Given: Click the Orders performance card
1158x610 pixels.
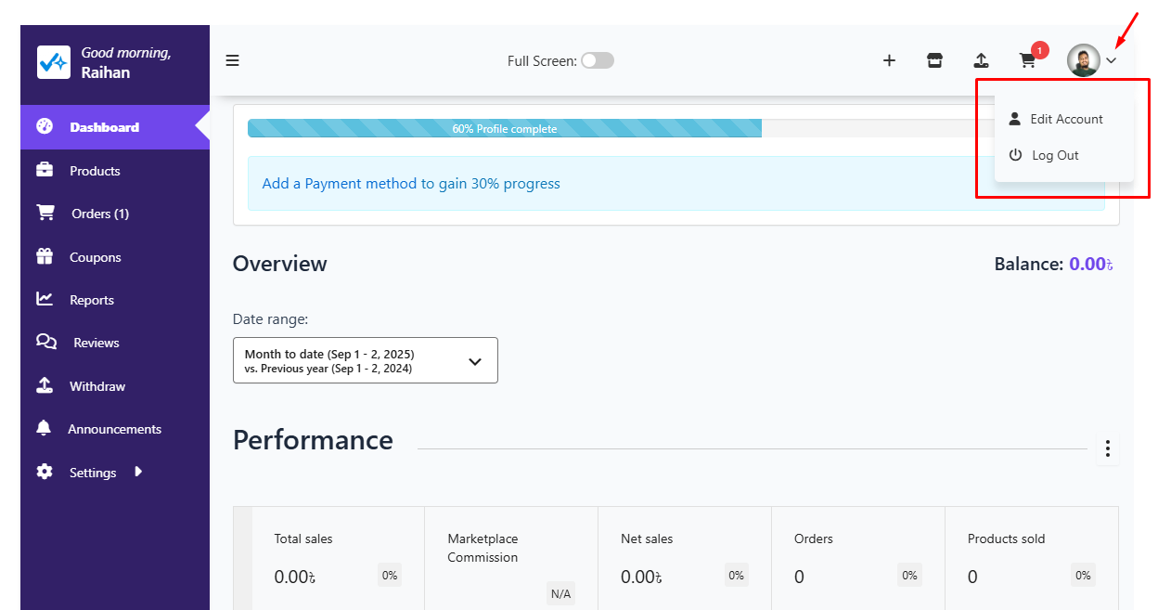Looking at the screenshot, I should point(858,558).
